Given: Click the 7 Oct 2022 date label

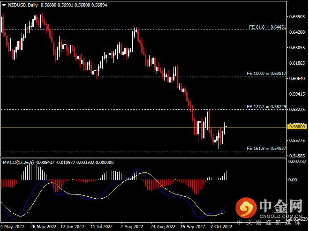Looking at the screenshot, I should (x=221, y=227).
